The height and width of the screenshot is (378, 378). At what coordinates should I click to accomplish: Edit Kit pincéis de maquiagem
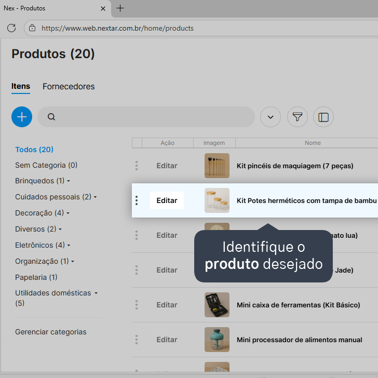pos(167,166)
